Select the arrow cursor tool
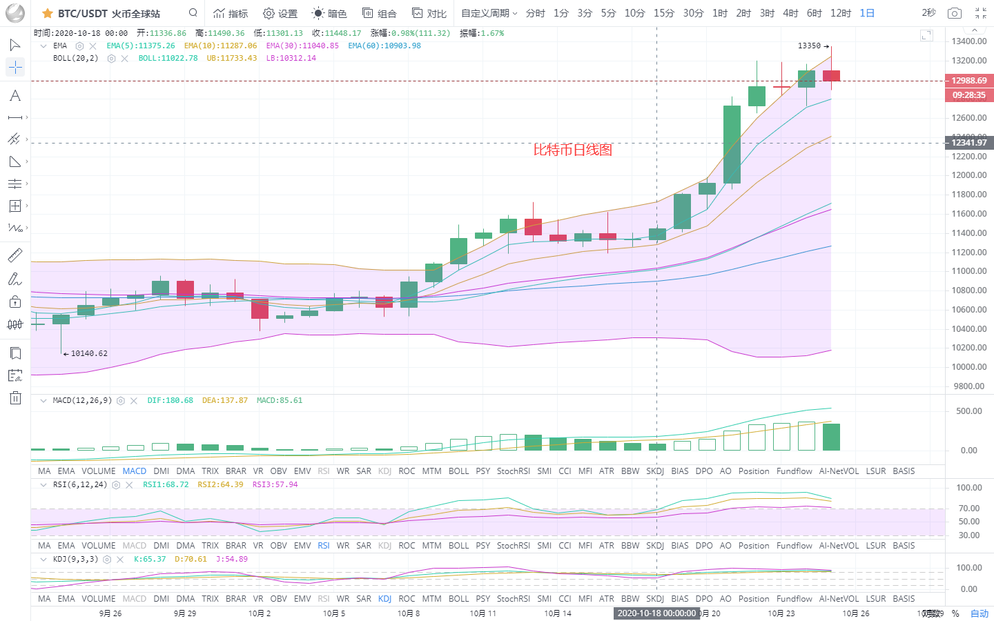Viewport: 994px width, 621px height. pyautogui.click(x=14, y=45)
